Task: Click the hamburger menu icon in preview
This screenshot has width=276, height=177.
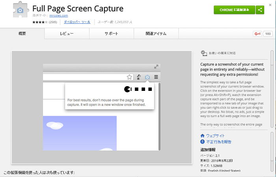Action: coord(156,77)
